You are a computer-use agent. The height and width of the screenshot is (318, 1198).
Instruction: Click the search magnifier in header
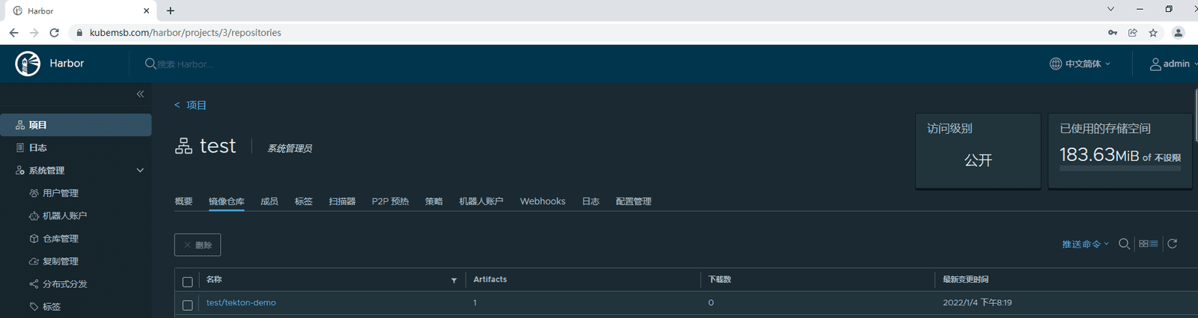point(150,64)
